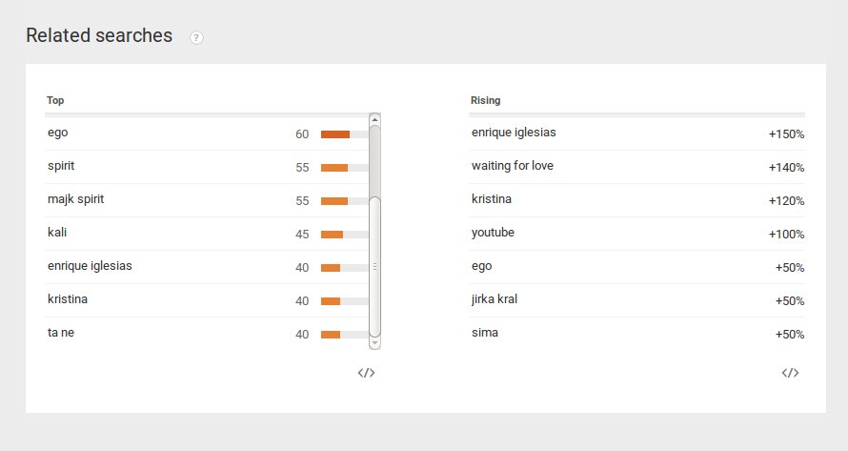Open the 'spirit' top search
The image size is (848, 451).
coord(61,166)
